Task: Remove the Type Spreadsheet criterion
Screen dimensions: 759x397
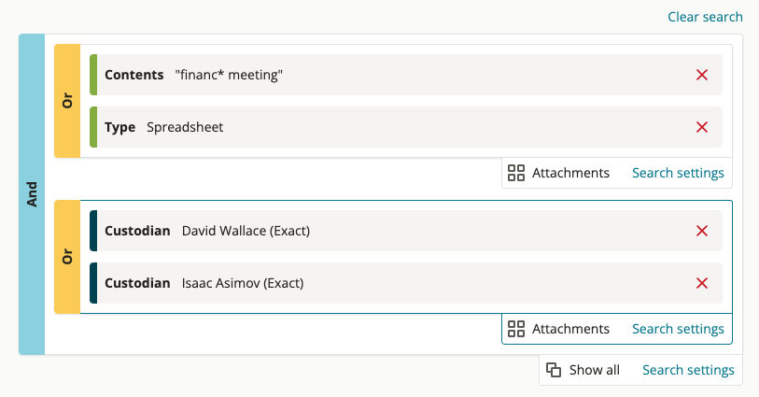Action: pyautogui.click(x=702, y=127)
